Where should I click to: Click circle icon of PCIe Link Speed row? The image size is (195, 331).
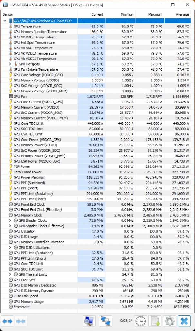[x=11, y=296]
